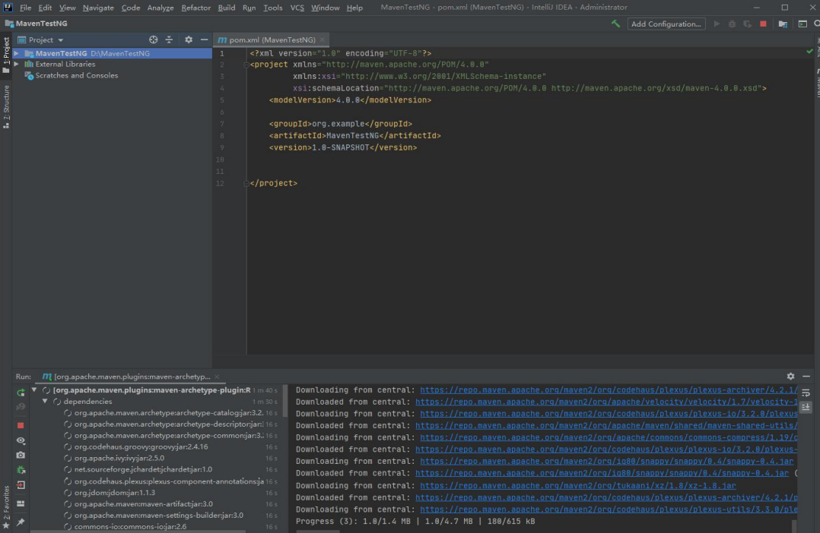Click the green inspection checkmark in editor

(809, 52)
